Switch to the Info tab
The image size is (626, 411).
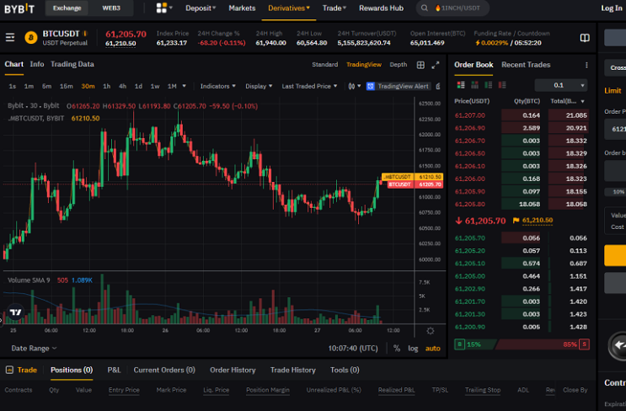37,64
